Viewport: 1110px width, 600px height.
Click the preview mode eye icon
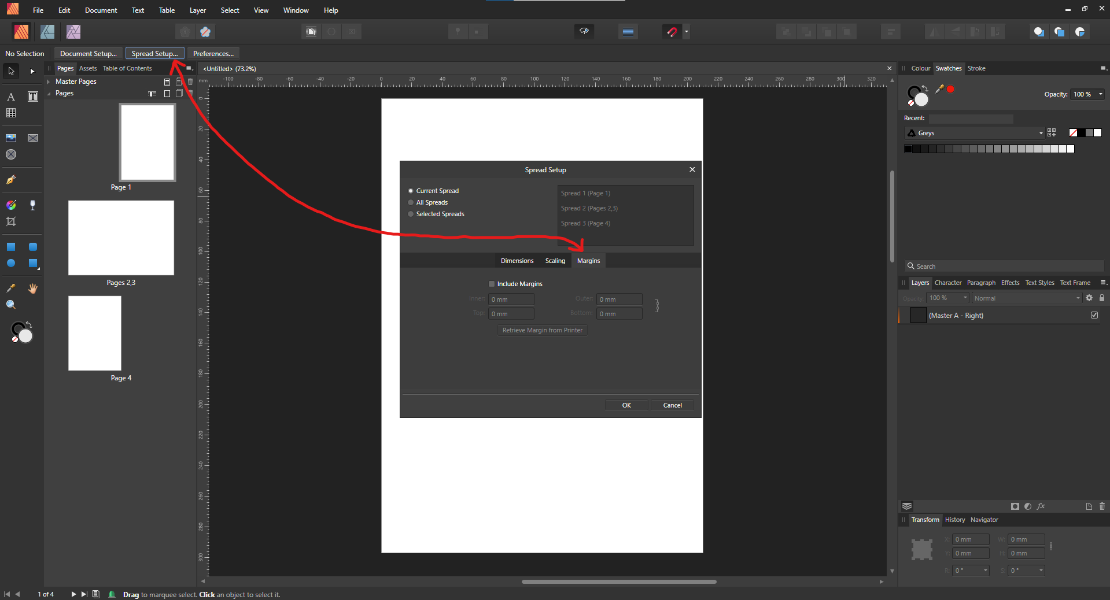tap(584, 31)
